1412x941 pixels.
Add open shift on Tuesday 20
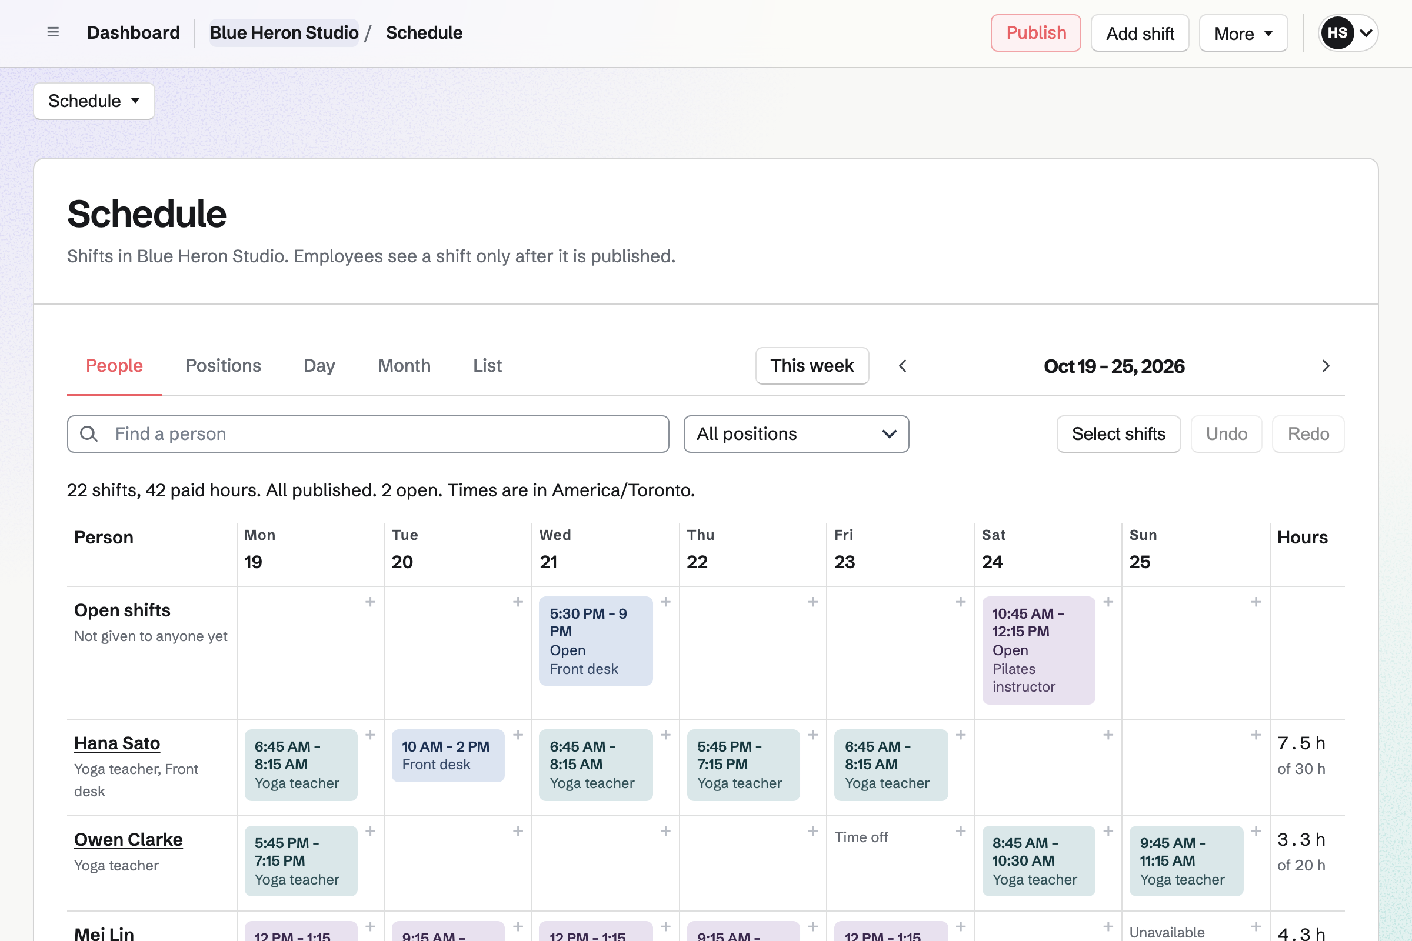tap(518, 602)
